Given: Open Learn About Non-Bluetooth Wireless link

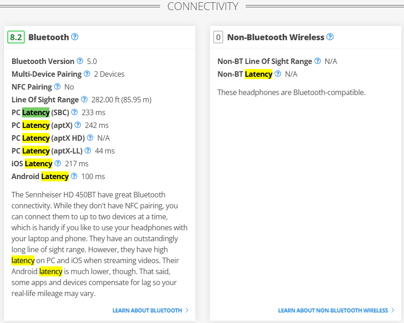Looking at the screenshot, I should (333, 310).
